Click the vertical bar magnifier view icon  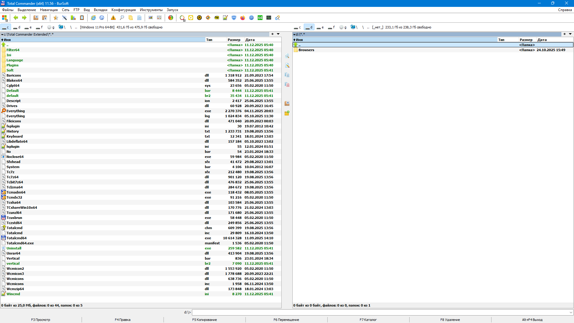287,56
